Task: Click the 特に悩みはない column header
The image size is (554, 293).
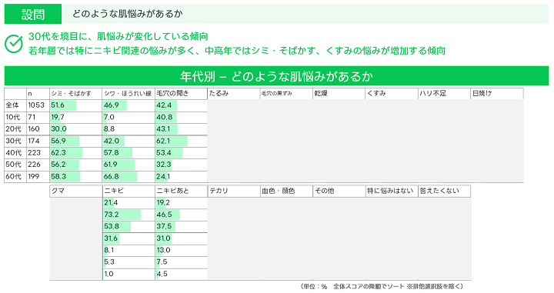Action: pos(392,191)
